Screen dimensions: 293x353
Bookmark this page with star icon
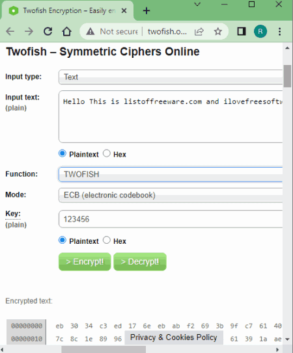[218, 31]
